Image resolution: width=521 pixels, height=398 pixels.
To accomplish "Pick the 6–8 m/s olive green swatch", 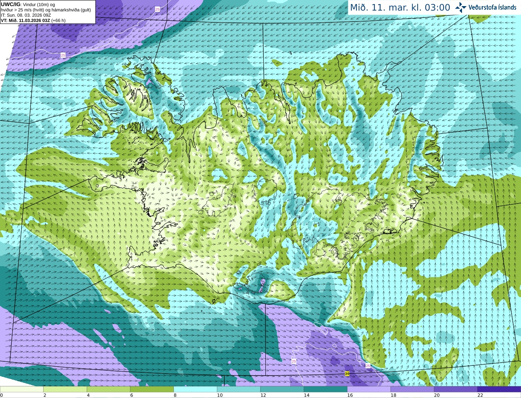I will (152, 389).
